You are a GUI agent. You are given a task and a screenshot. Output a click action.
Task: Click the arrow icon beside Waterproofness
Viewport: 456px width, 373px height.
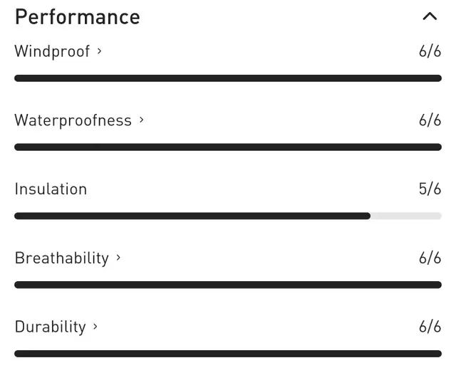coord(141,120)
